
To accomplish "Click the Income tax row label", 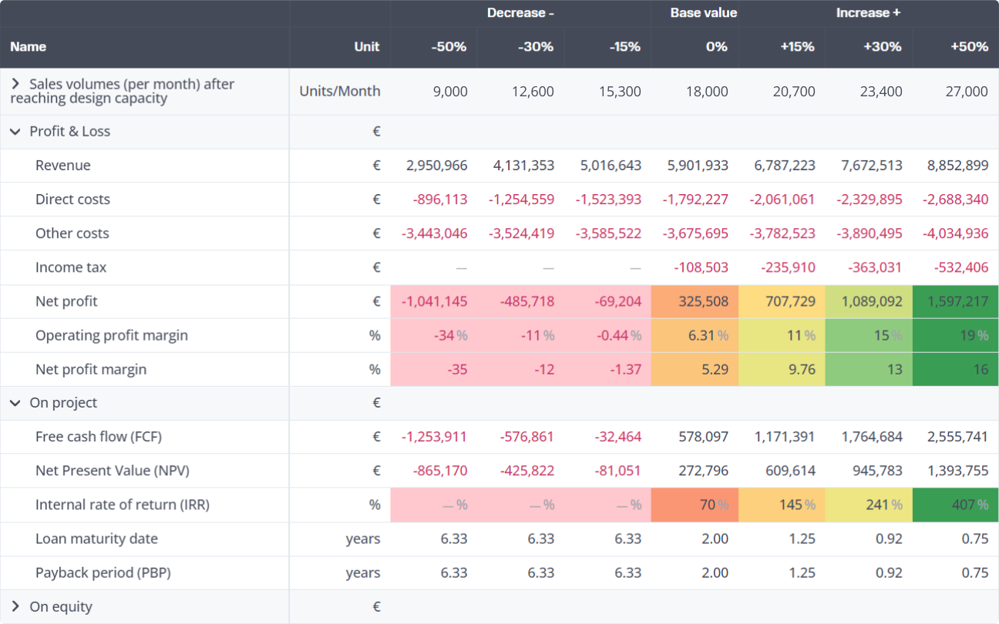I will (71, 267).
